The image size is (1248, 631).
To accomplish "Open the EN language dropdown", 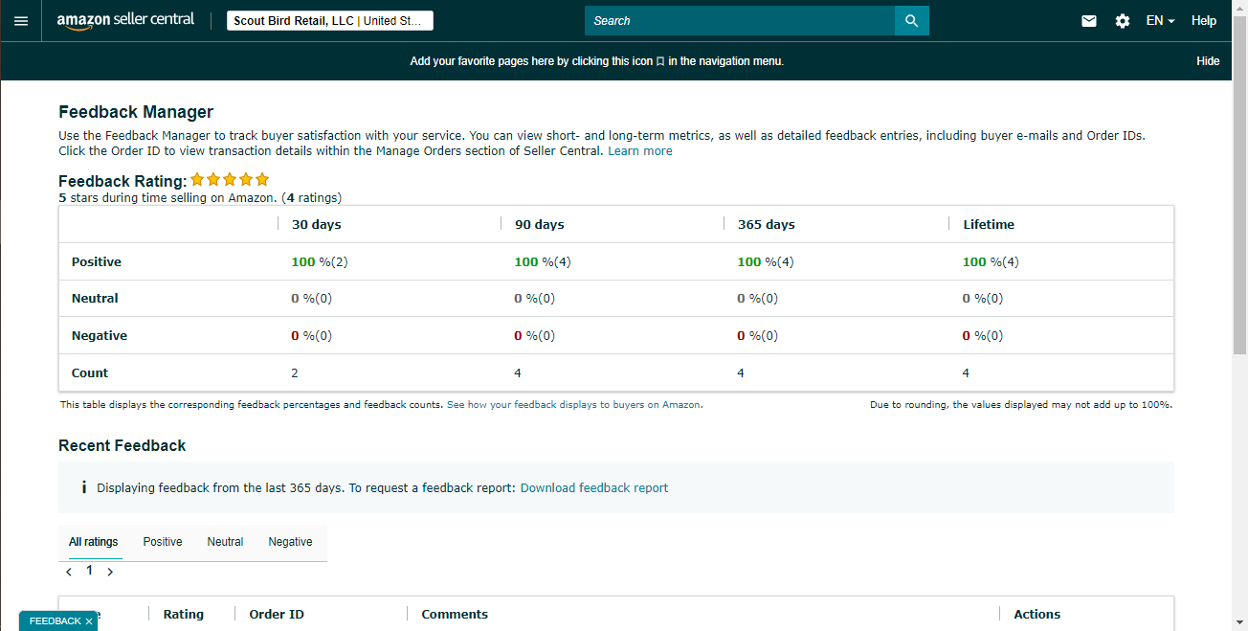I will [x=1160, y=20].
